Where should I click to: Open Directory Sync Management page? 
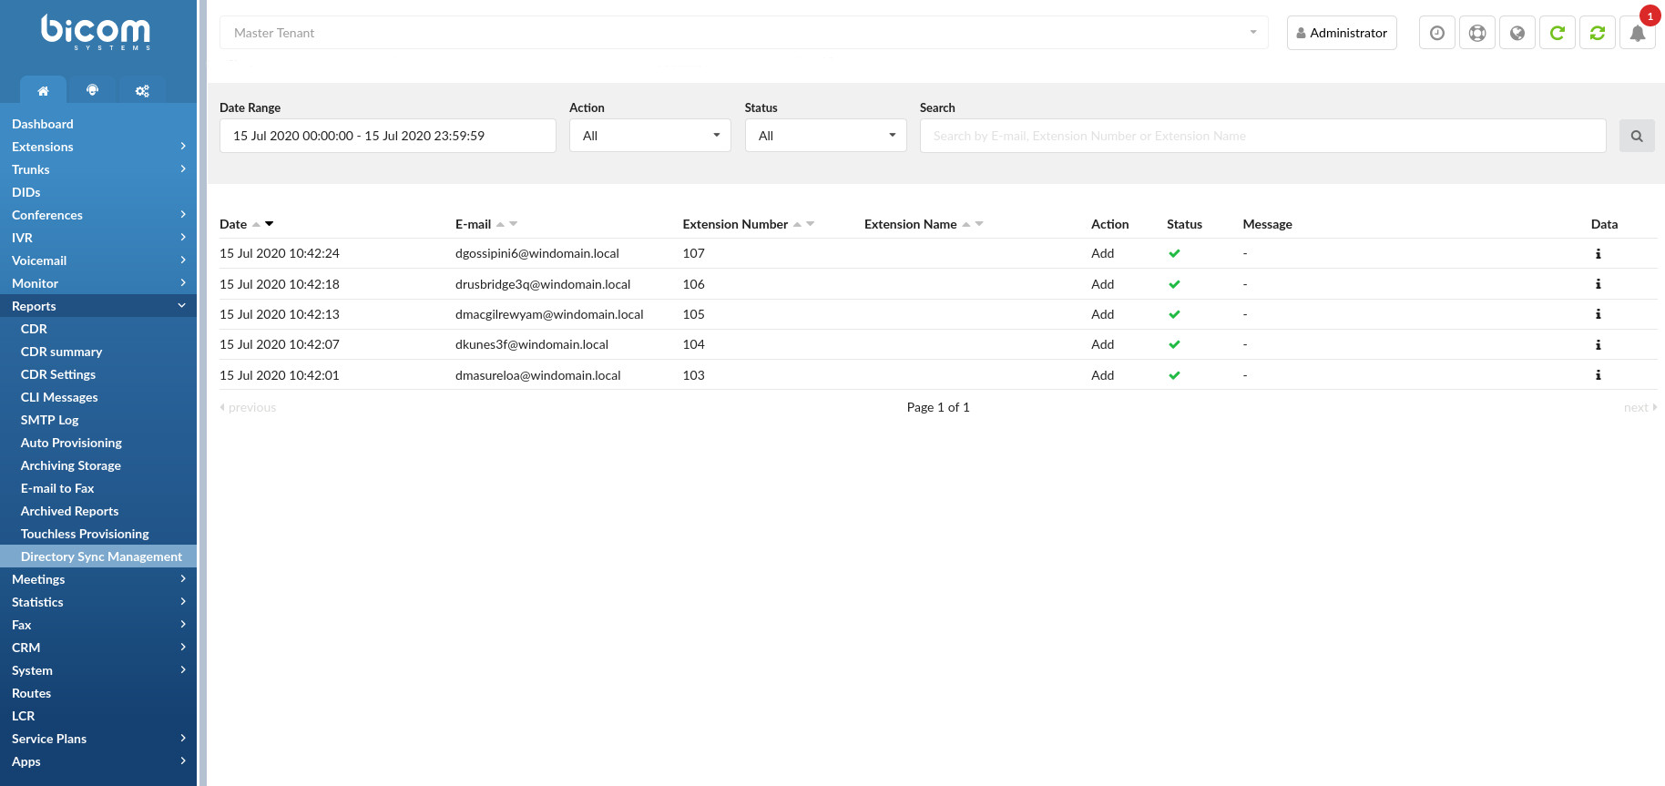[x=98, y=556]
